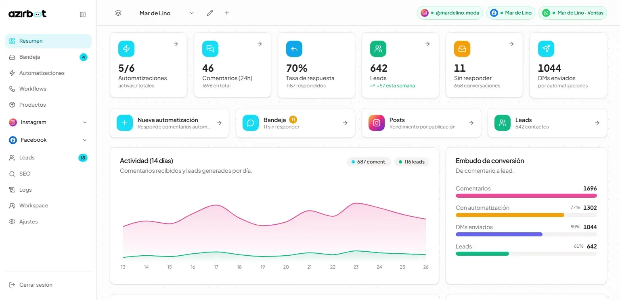Click the Instagram icon on the Posts shortcut
This screenshot has width=620, height=300.
377,123
